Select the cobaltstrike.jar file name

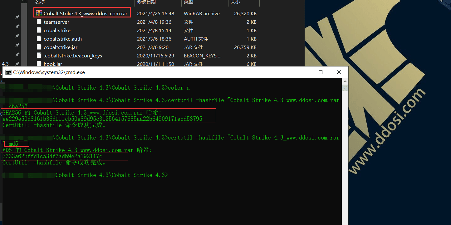(x=61, y=47)
